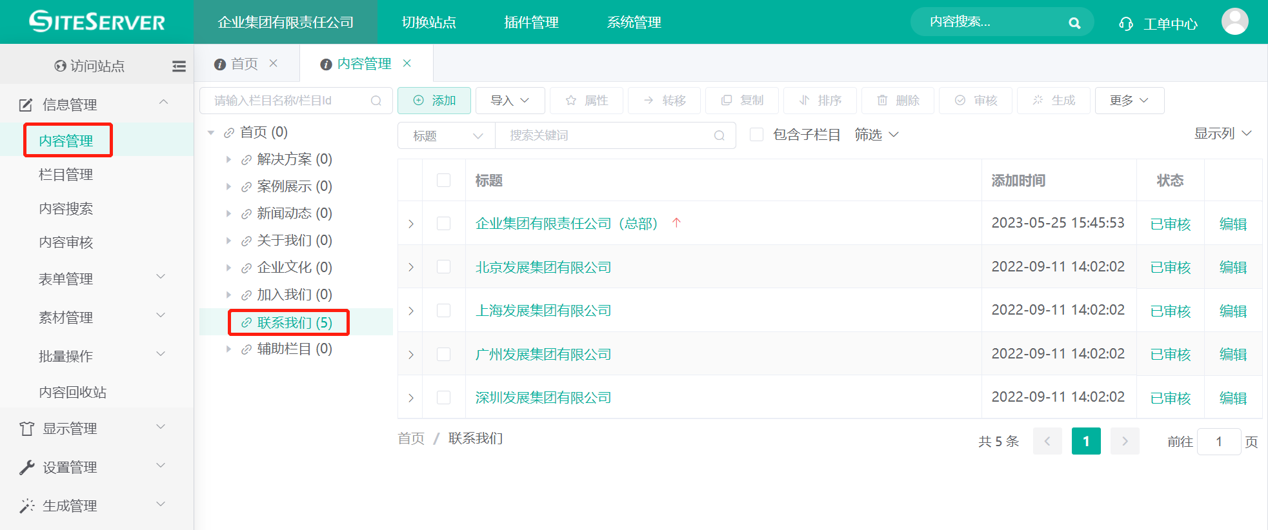Click the link icon beside 首页 (0)
1268x530 pixels.
[229, 133]
